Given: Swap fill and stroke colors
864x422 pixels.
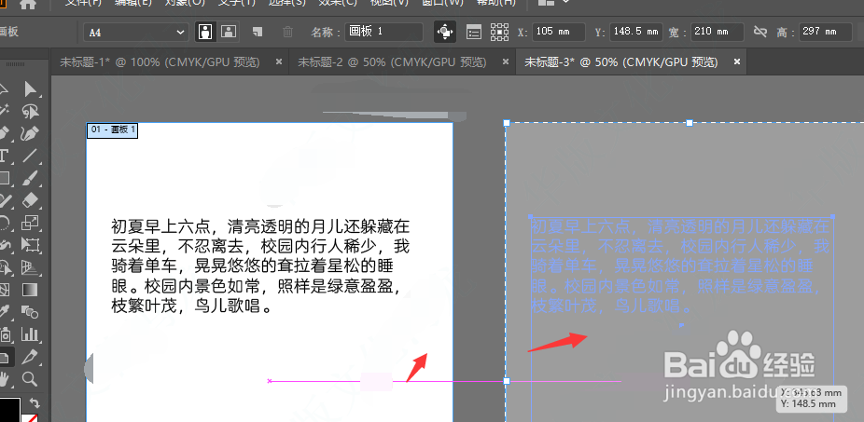Looking at the screenshot, I should pos(35,402).
